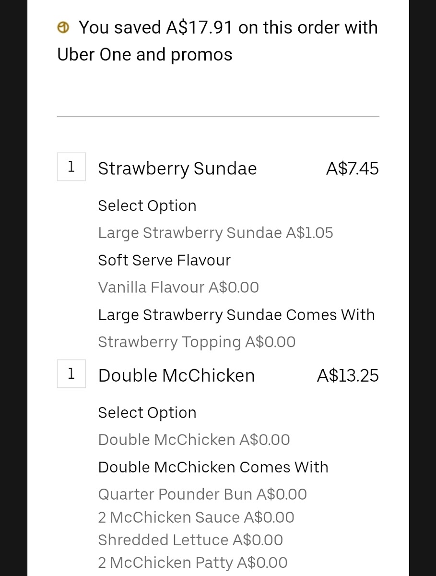Select the Vanilla Flavour A$0.00 line
The width and height of the screenshot is (436, 576).
click(178, 288)
